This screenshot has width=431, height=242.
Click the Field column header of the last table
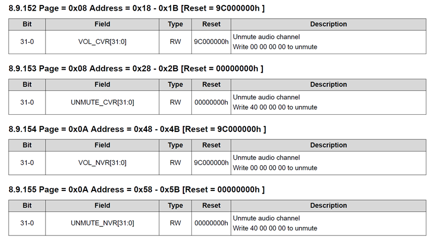point(102,206)
